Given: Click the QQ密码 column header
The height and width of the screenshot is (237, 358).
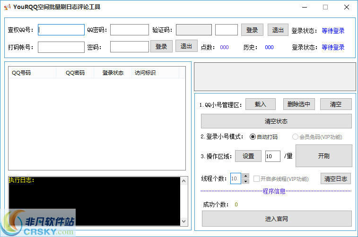Looking at the screenshot, I should [x=75, y=73].
